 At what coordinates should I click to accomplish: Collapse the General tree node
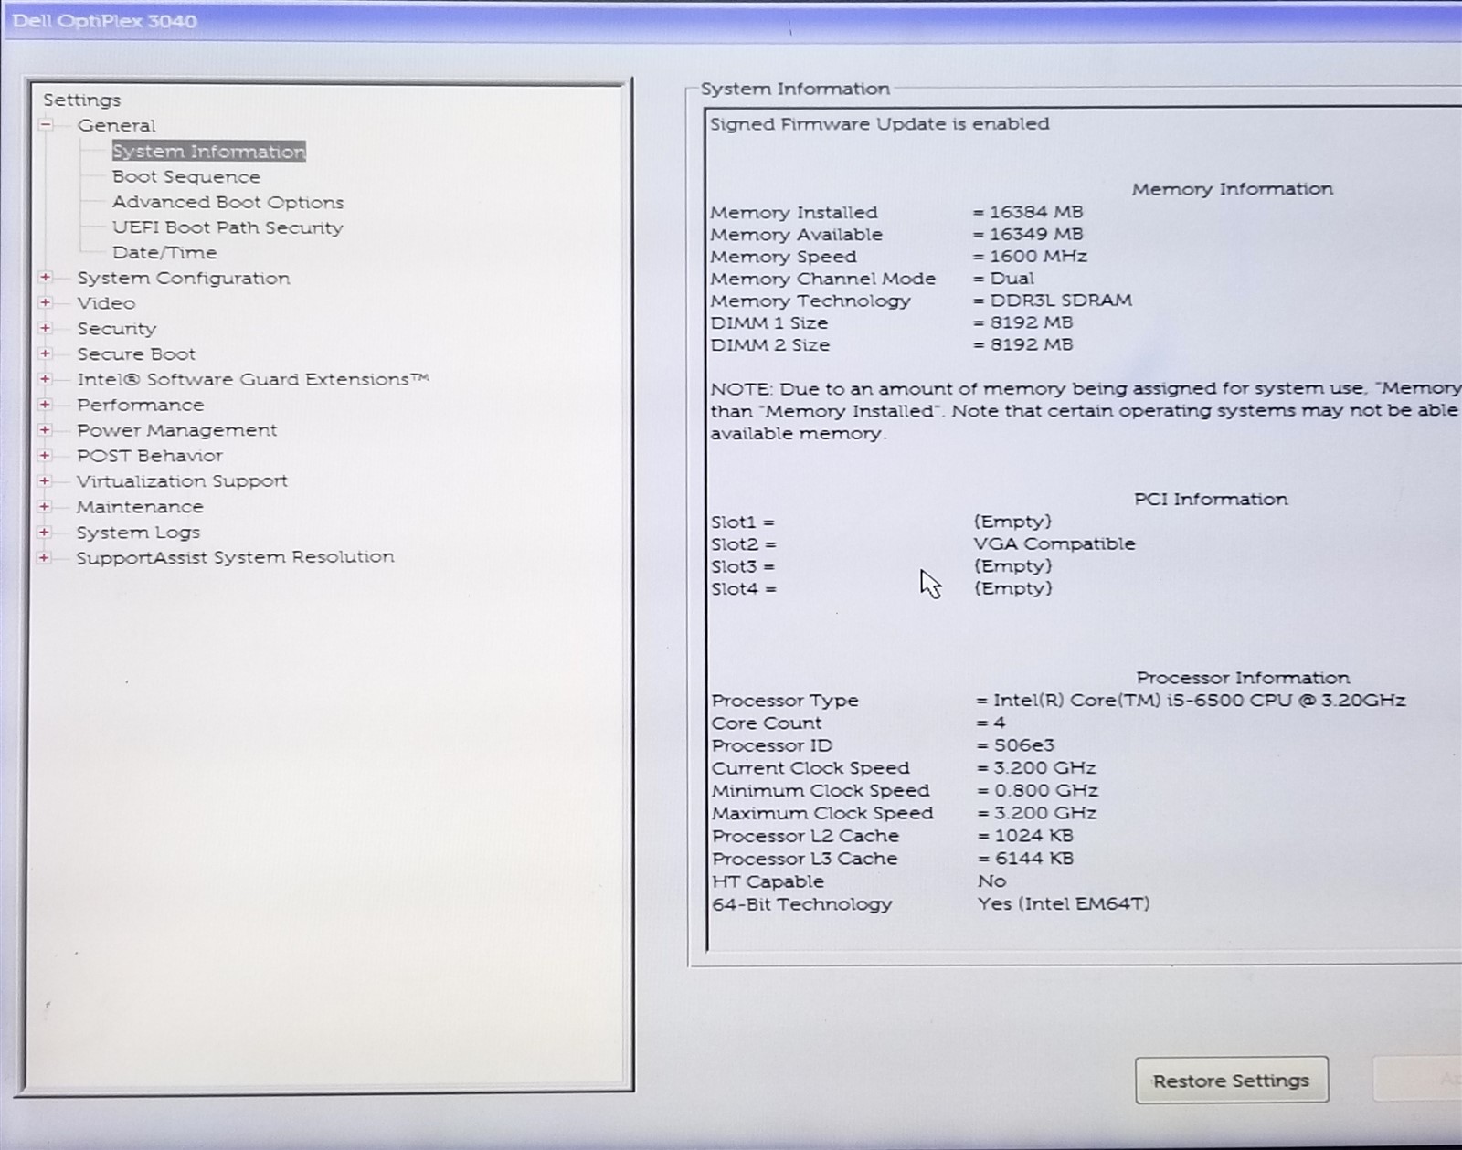(x=46, y=125)
